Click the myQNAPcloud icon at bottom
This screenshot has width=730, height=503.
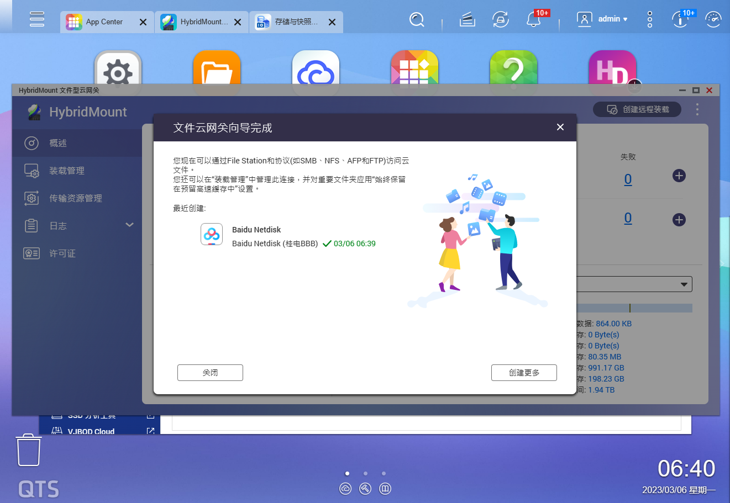click(x=345, y=489)
